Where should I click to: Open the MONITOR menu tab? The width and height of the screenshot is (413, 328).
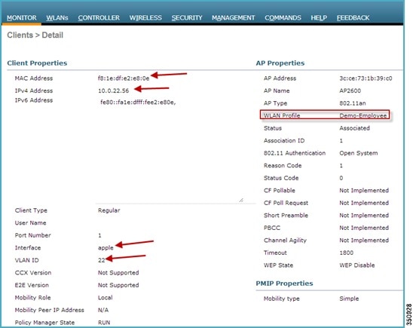(22, 18)
